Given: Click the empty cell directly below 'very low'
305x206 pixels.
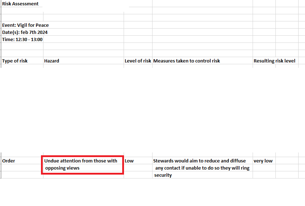Looking at the screenshot, I should coord(264,168).
